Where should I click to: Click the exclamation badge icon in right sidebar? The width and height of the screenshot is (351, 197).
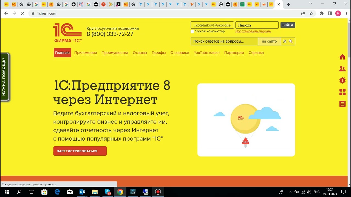click(x=342, y=80)
